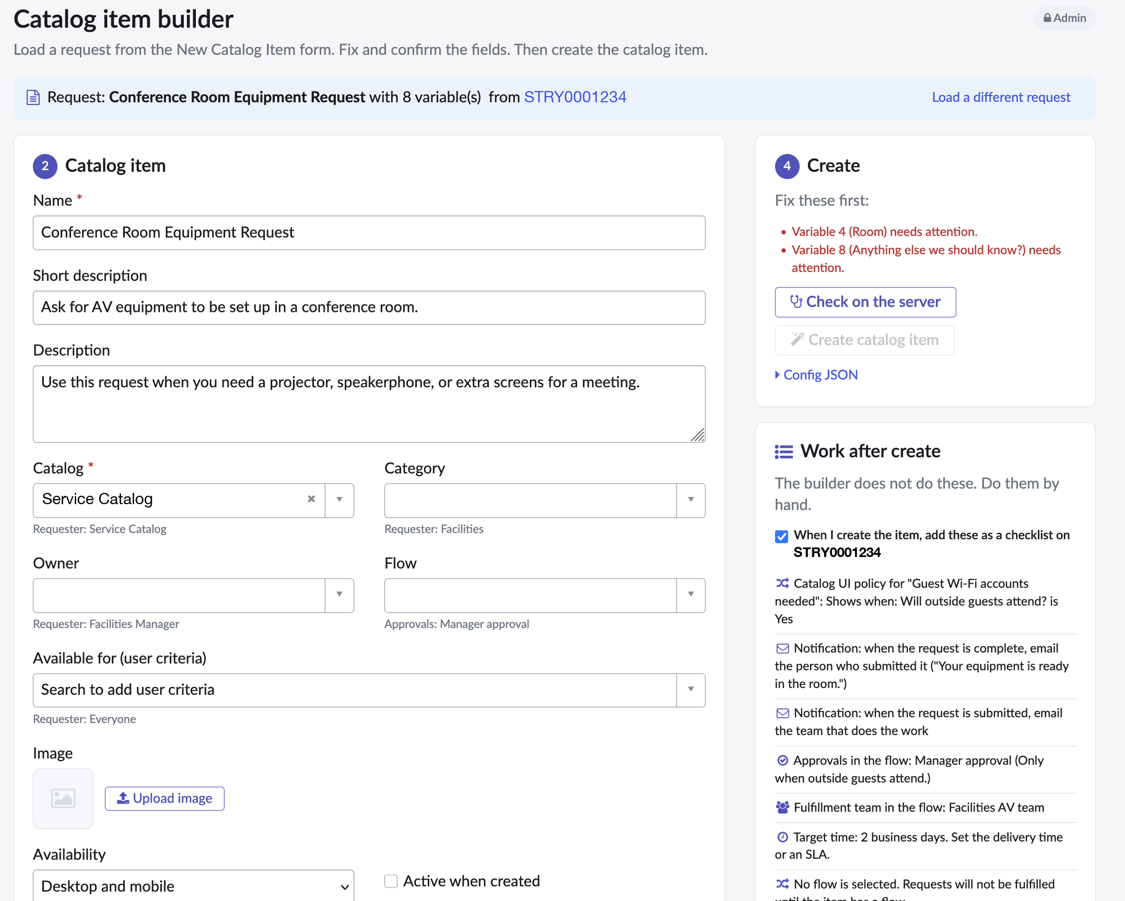The height and width of the screenshot is (901, 1125).
Task: Click the clock icon for Target time
Action: tap(782, 837)
